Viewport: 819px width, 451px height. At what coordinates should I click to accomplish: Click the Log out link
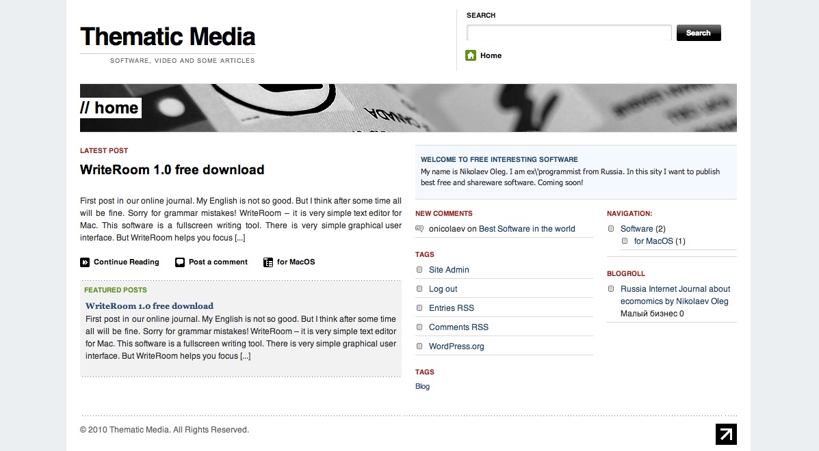[443, 289]
